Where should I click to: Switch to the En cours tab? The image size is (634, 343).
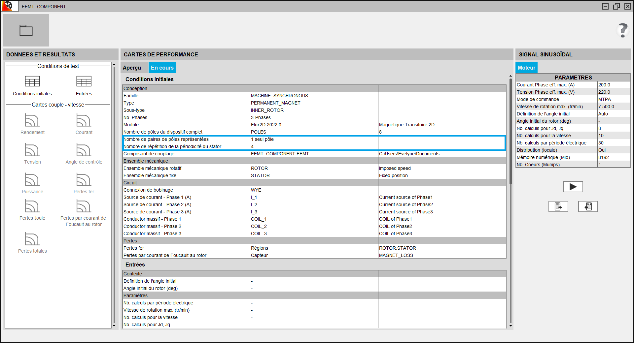pos(162,68)
